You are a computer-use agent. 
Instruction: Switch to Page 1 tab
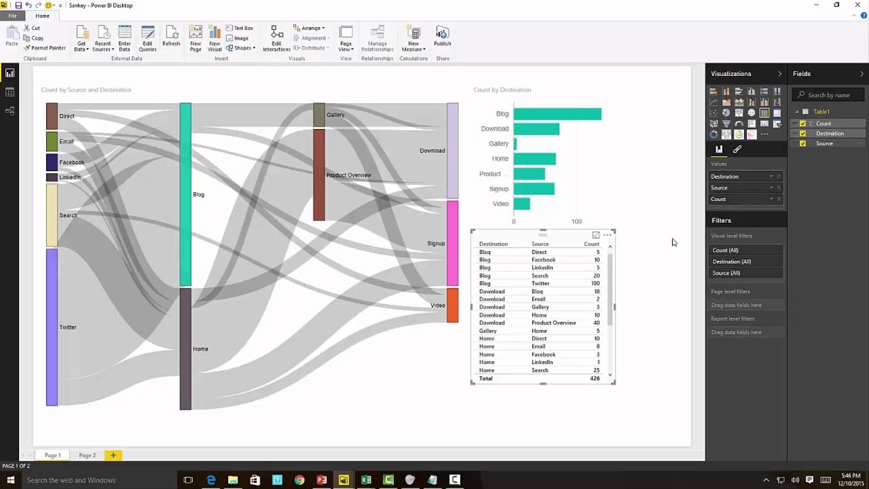(x=53, y=455)
